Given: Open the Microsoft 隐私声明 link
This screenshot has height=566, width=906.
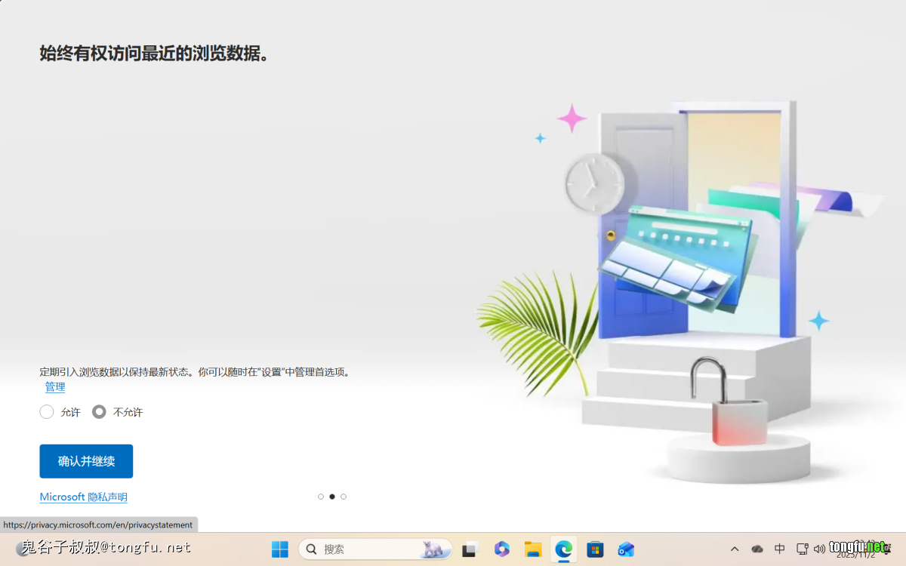Looking at the screenshot, I should (83, 497).
